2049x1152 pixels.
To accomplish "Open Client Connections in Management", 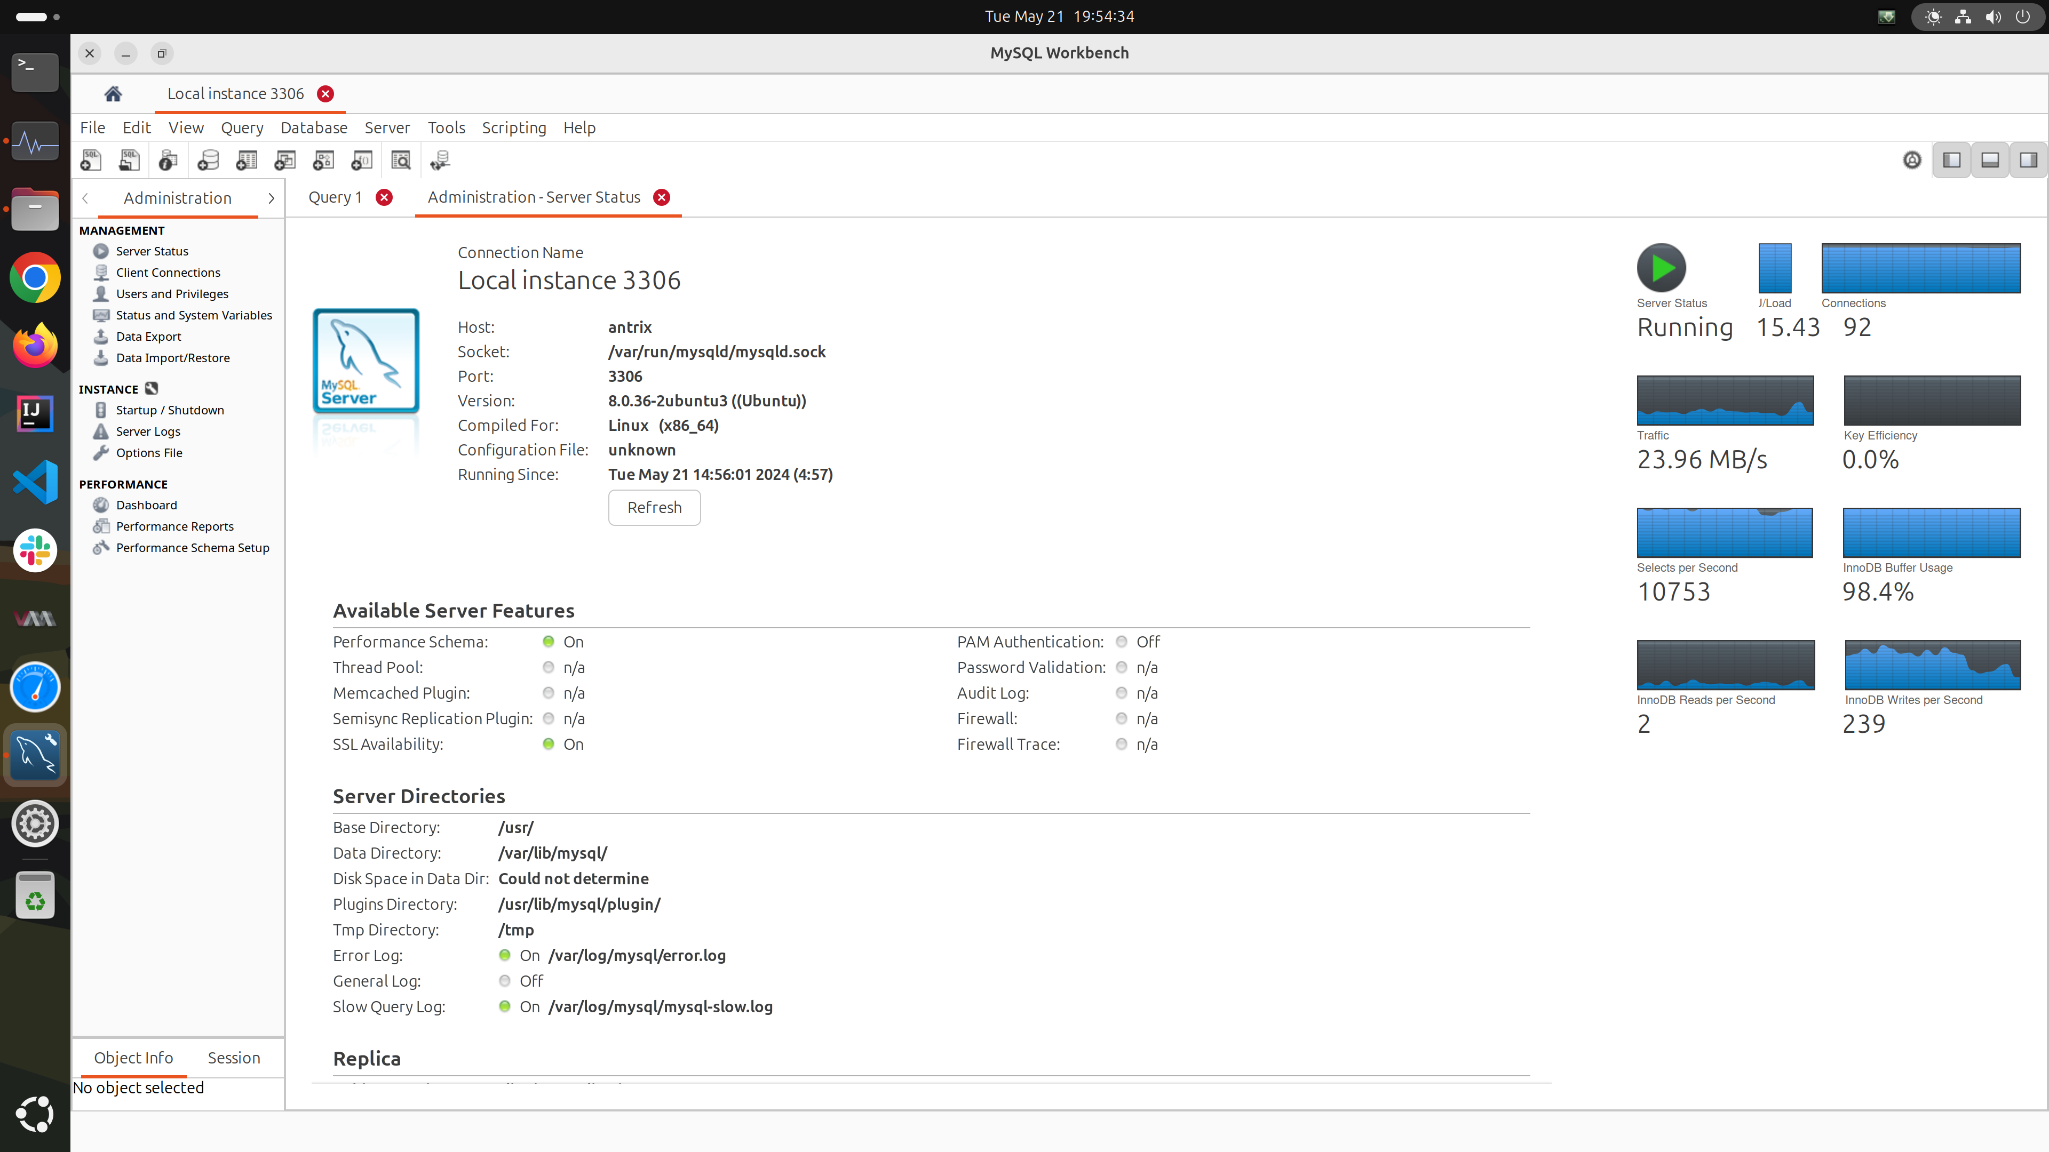I will [x=168, y=273].
